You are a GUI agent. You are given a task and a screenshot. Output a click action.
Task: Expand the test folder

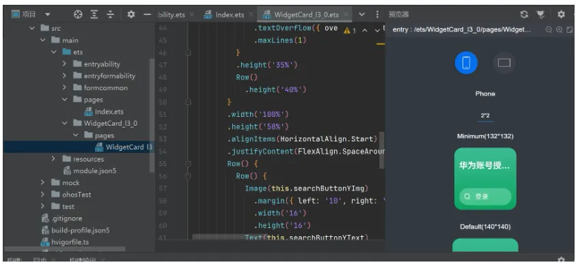point(43,206)
